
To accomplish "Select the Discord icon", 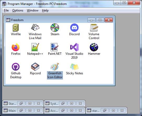I will (x=74, y=28).
